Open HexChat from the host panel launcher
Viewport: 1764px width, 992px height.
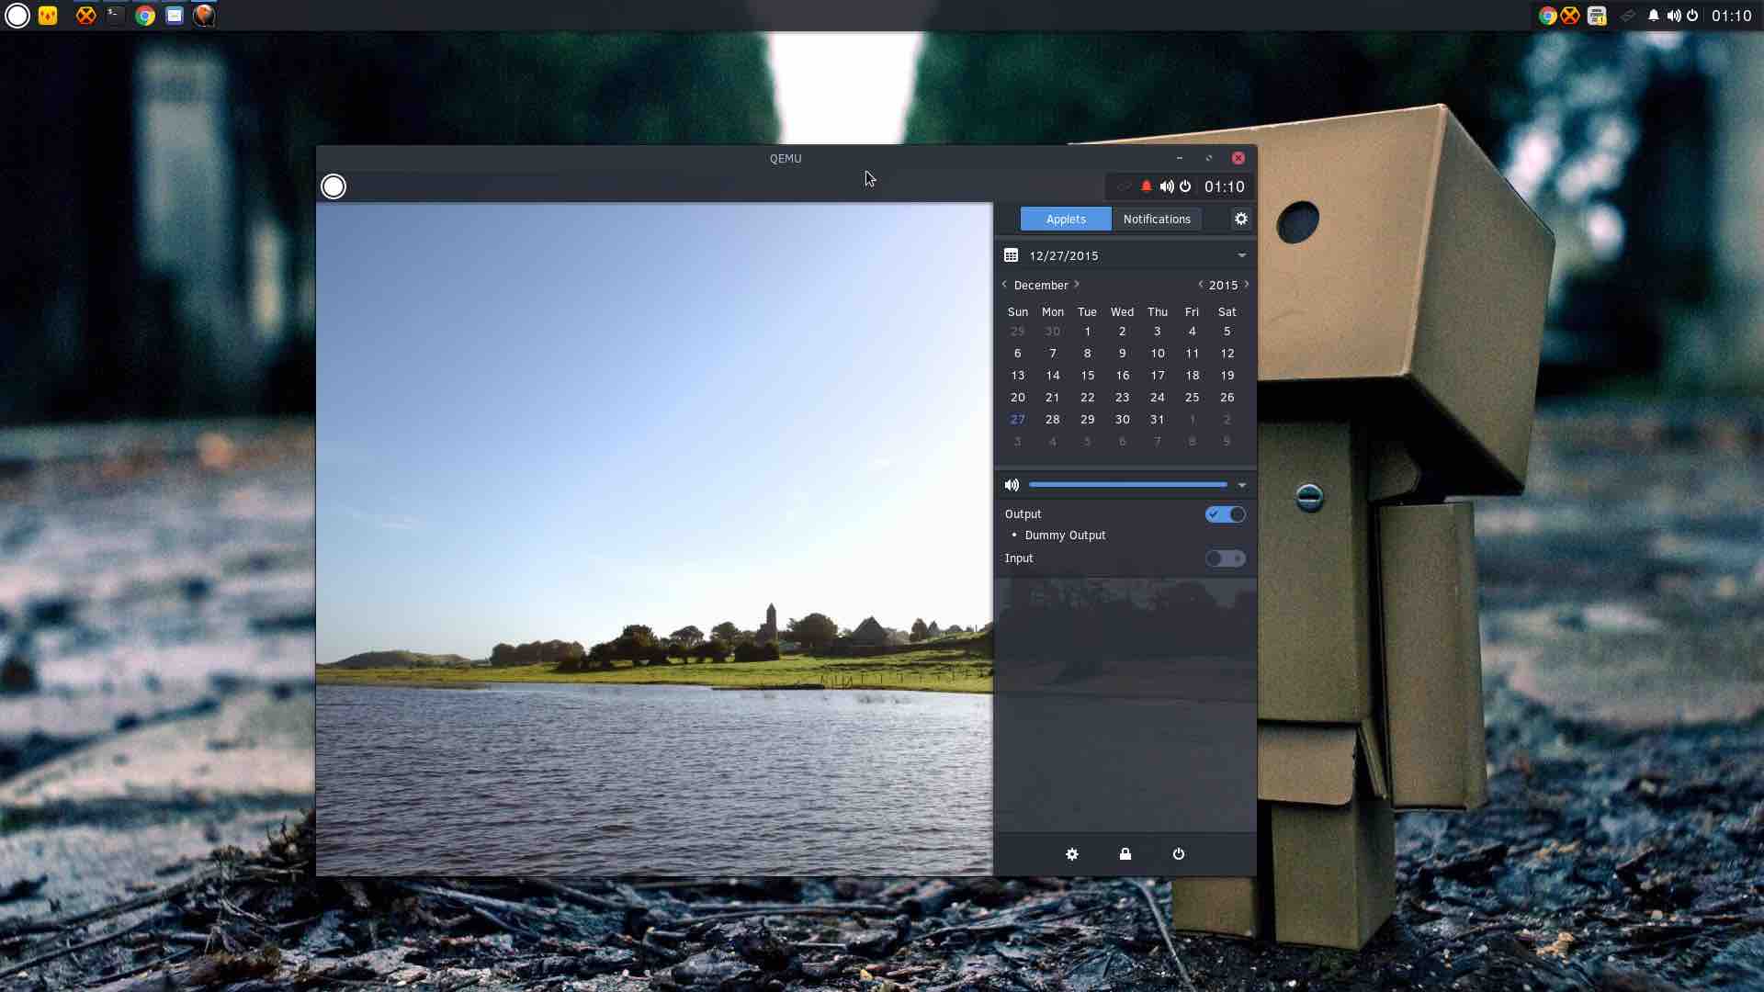click(x=85, y=16)
